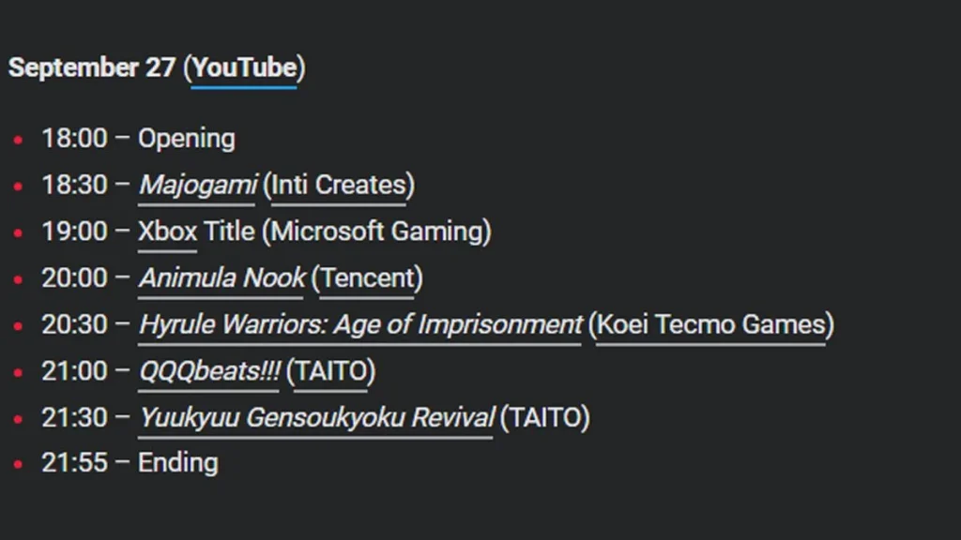Open the TAITO link beside QQQbeats!!!
961x540 pixels.
330,371
